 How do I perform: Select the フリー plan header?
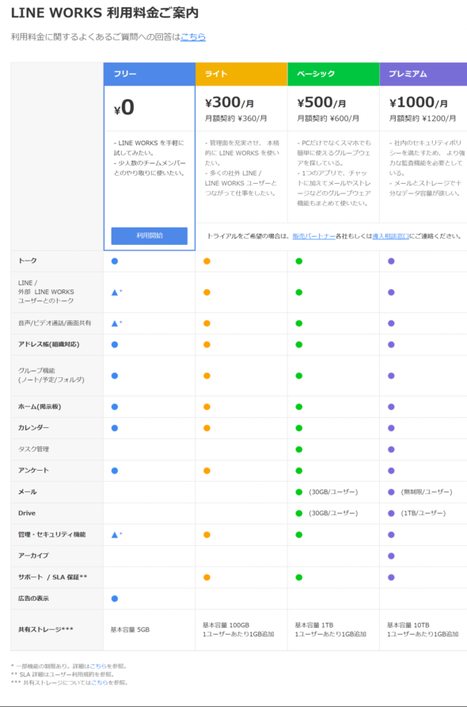149,74
